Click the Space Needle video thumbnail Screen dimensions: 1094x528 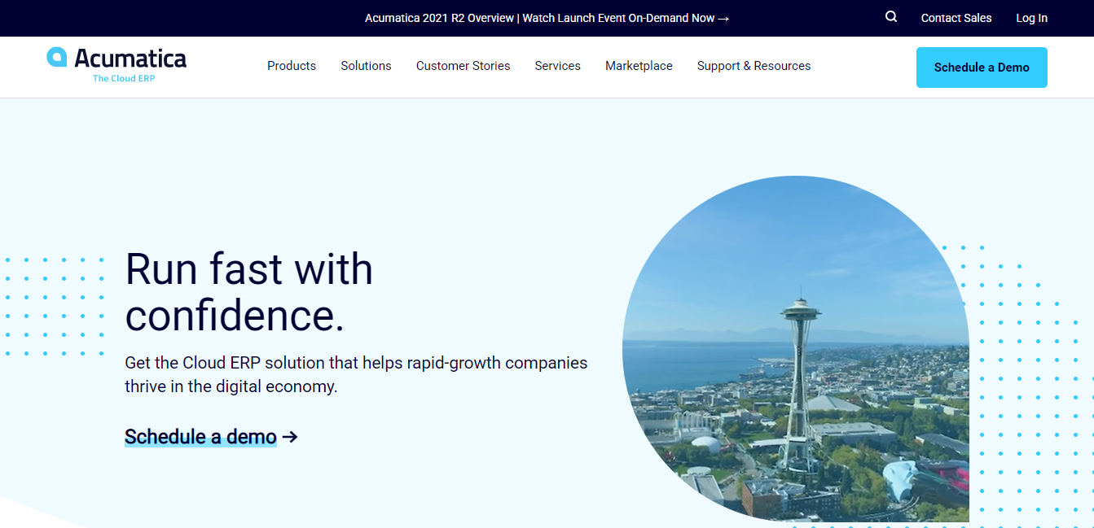click(796, 349)
